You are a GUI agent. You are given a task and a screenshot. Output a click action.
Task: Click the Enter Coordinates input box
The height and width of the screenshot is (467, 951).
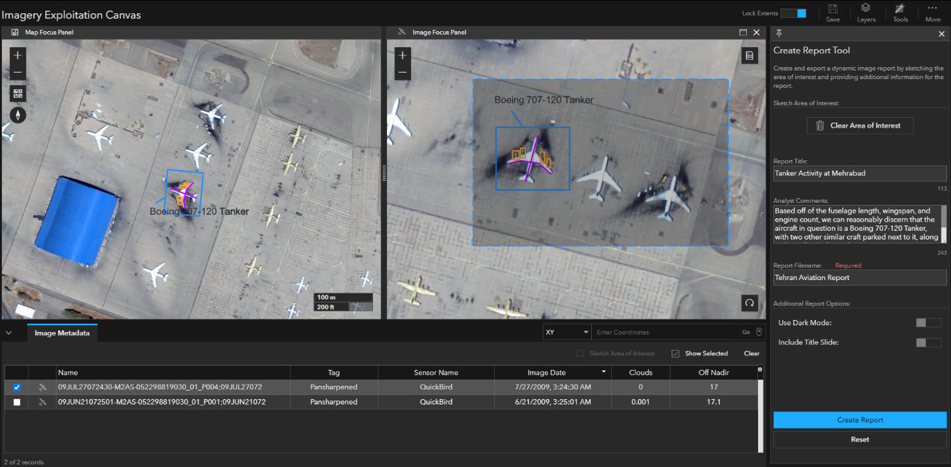tap(666, 332)
